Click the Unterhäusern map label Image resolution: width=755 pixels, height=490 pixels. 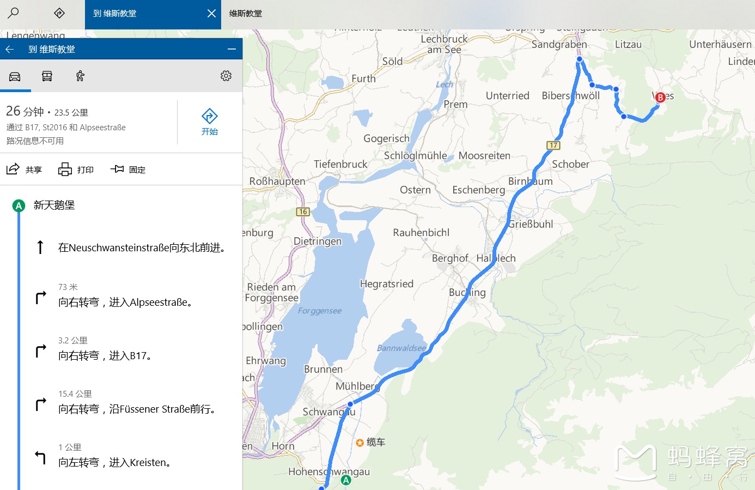tap(720, 45)
